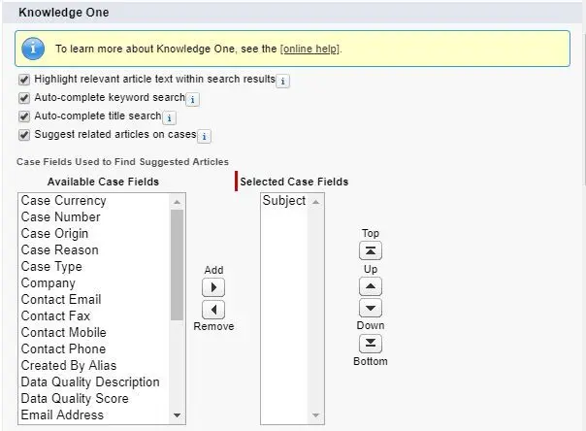Click the blue information icon in banner

click(x=33, y=49)
